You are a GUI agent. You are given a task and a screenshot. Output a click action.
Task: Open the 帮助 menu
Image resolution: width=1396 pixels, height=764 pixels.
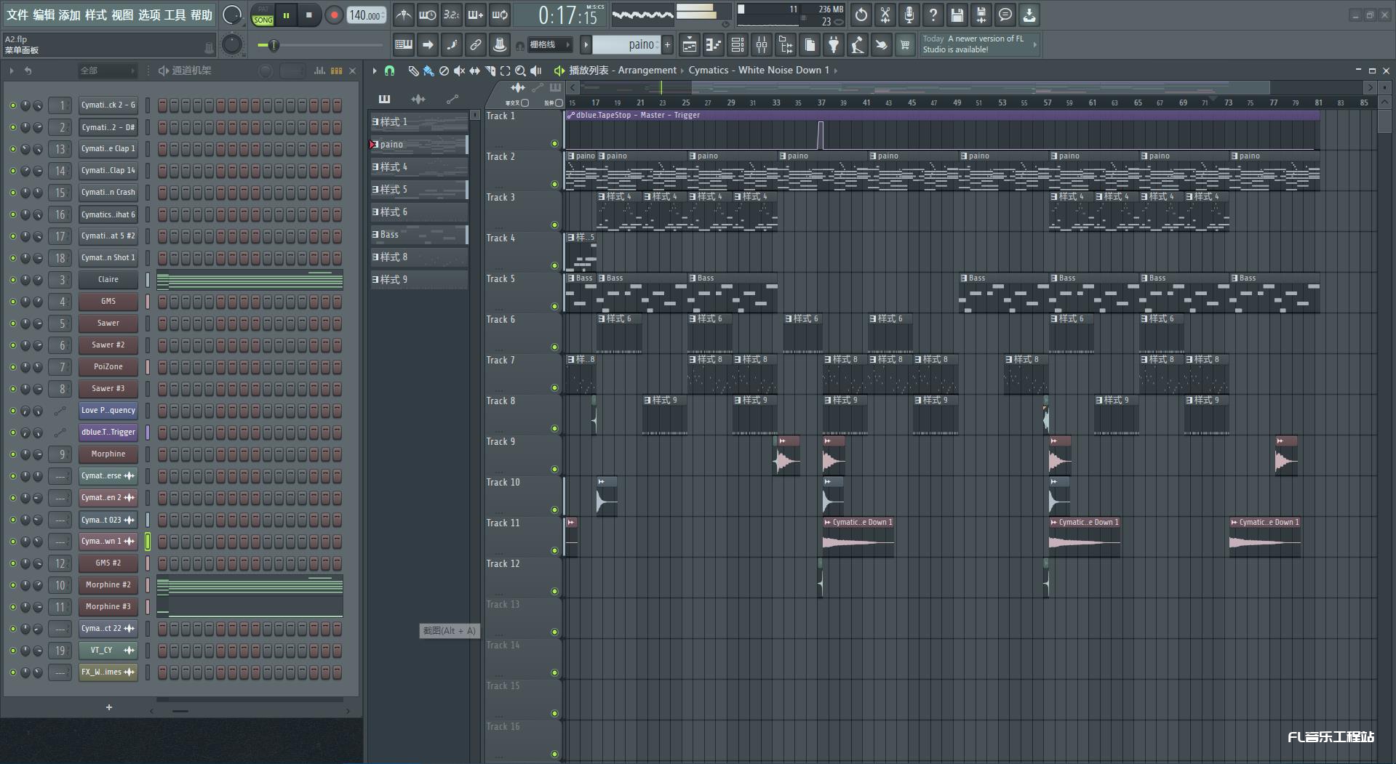click(x=202, y=15)
